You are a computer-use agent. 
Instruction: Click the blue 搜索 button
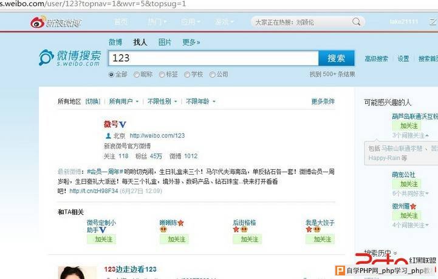[x=337, y=58]
